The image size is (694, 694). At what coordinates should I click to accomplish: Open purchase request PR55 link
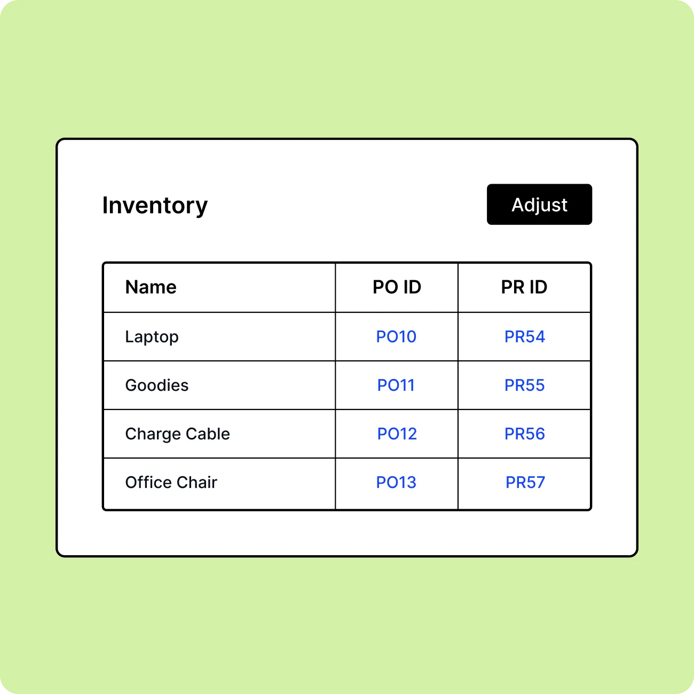[x=525, y=385]
